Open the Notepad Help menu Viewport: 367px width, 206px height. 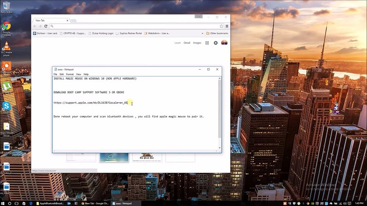[x=86, y=74]
